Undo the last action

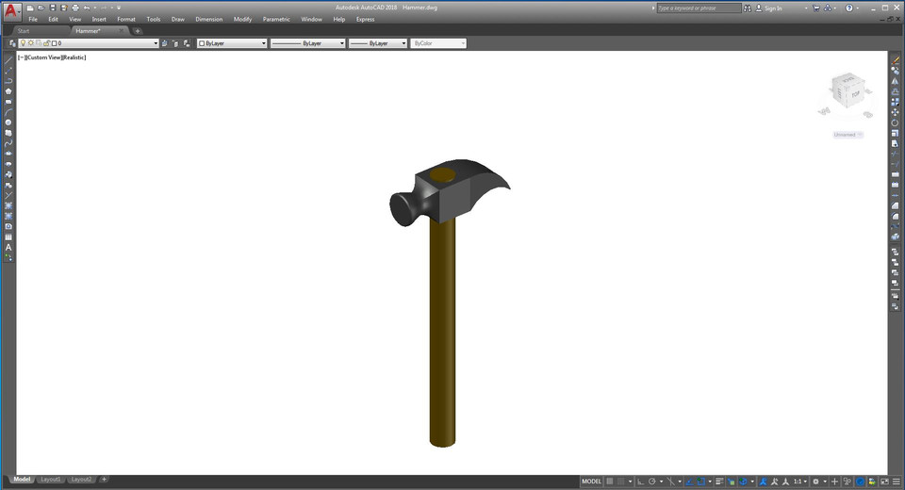(x=87, y=8)
